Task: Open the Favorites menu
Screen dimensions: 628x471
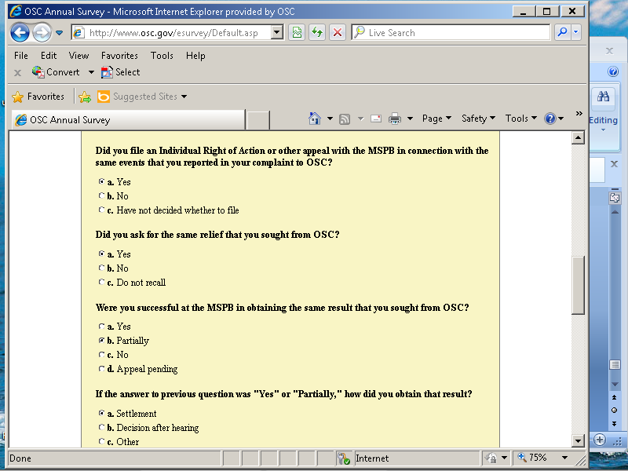Action: click(119, 56)
